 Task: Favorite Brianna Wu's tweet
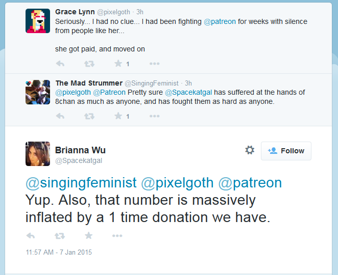point(89,235)
